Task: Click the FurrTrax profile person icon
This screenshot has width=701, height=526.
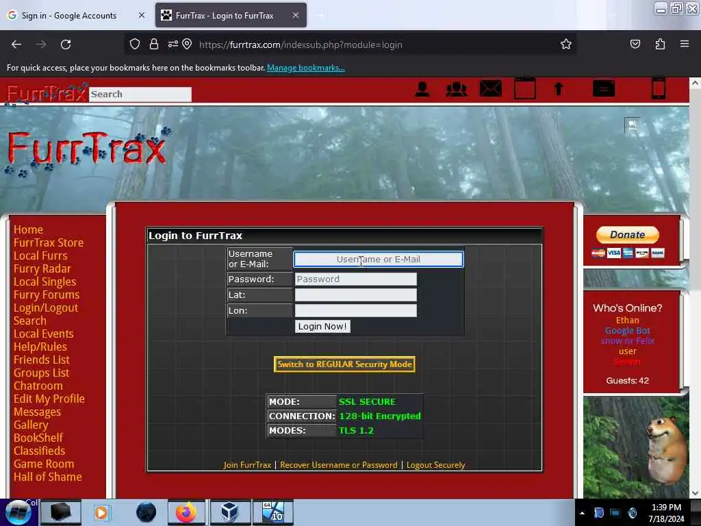Action: [422, 89]
